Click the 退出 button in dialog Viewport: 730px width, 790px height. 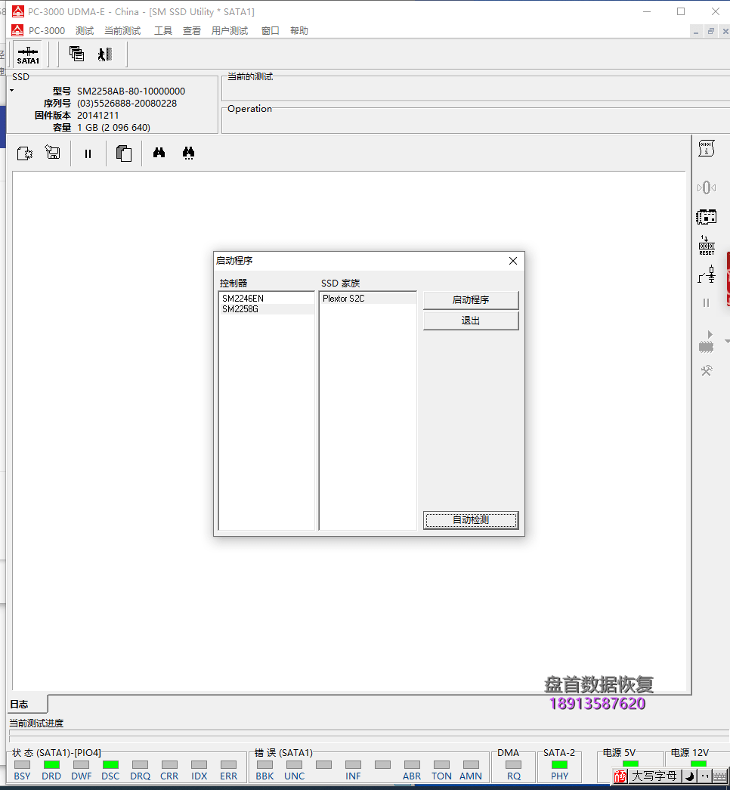coord(471,321)
